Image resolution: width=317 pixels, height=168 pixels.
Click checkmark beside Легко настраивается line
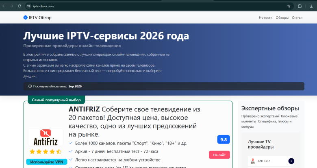tap(71, 159)
